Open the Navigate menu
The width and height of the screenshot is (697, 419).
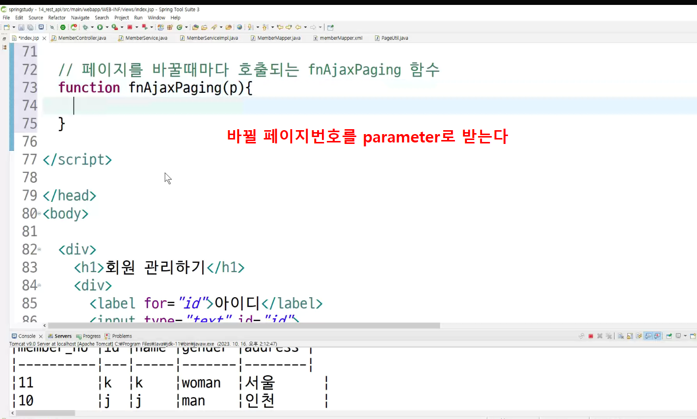click(80, 18)
